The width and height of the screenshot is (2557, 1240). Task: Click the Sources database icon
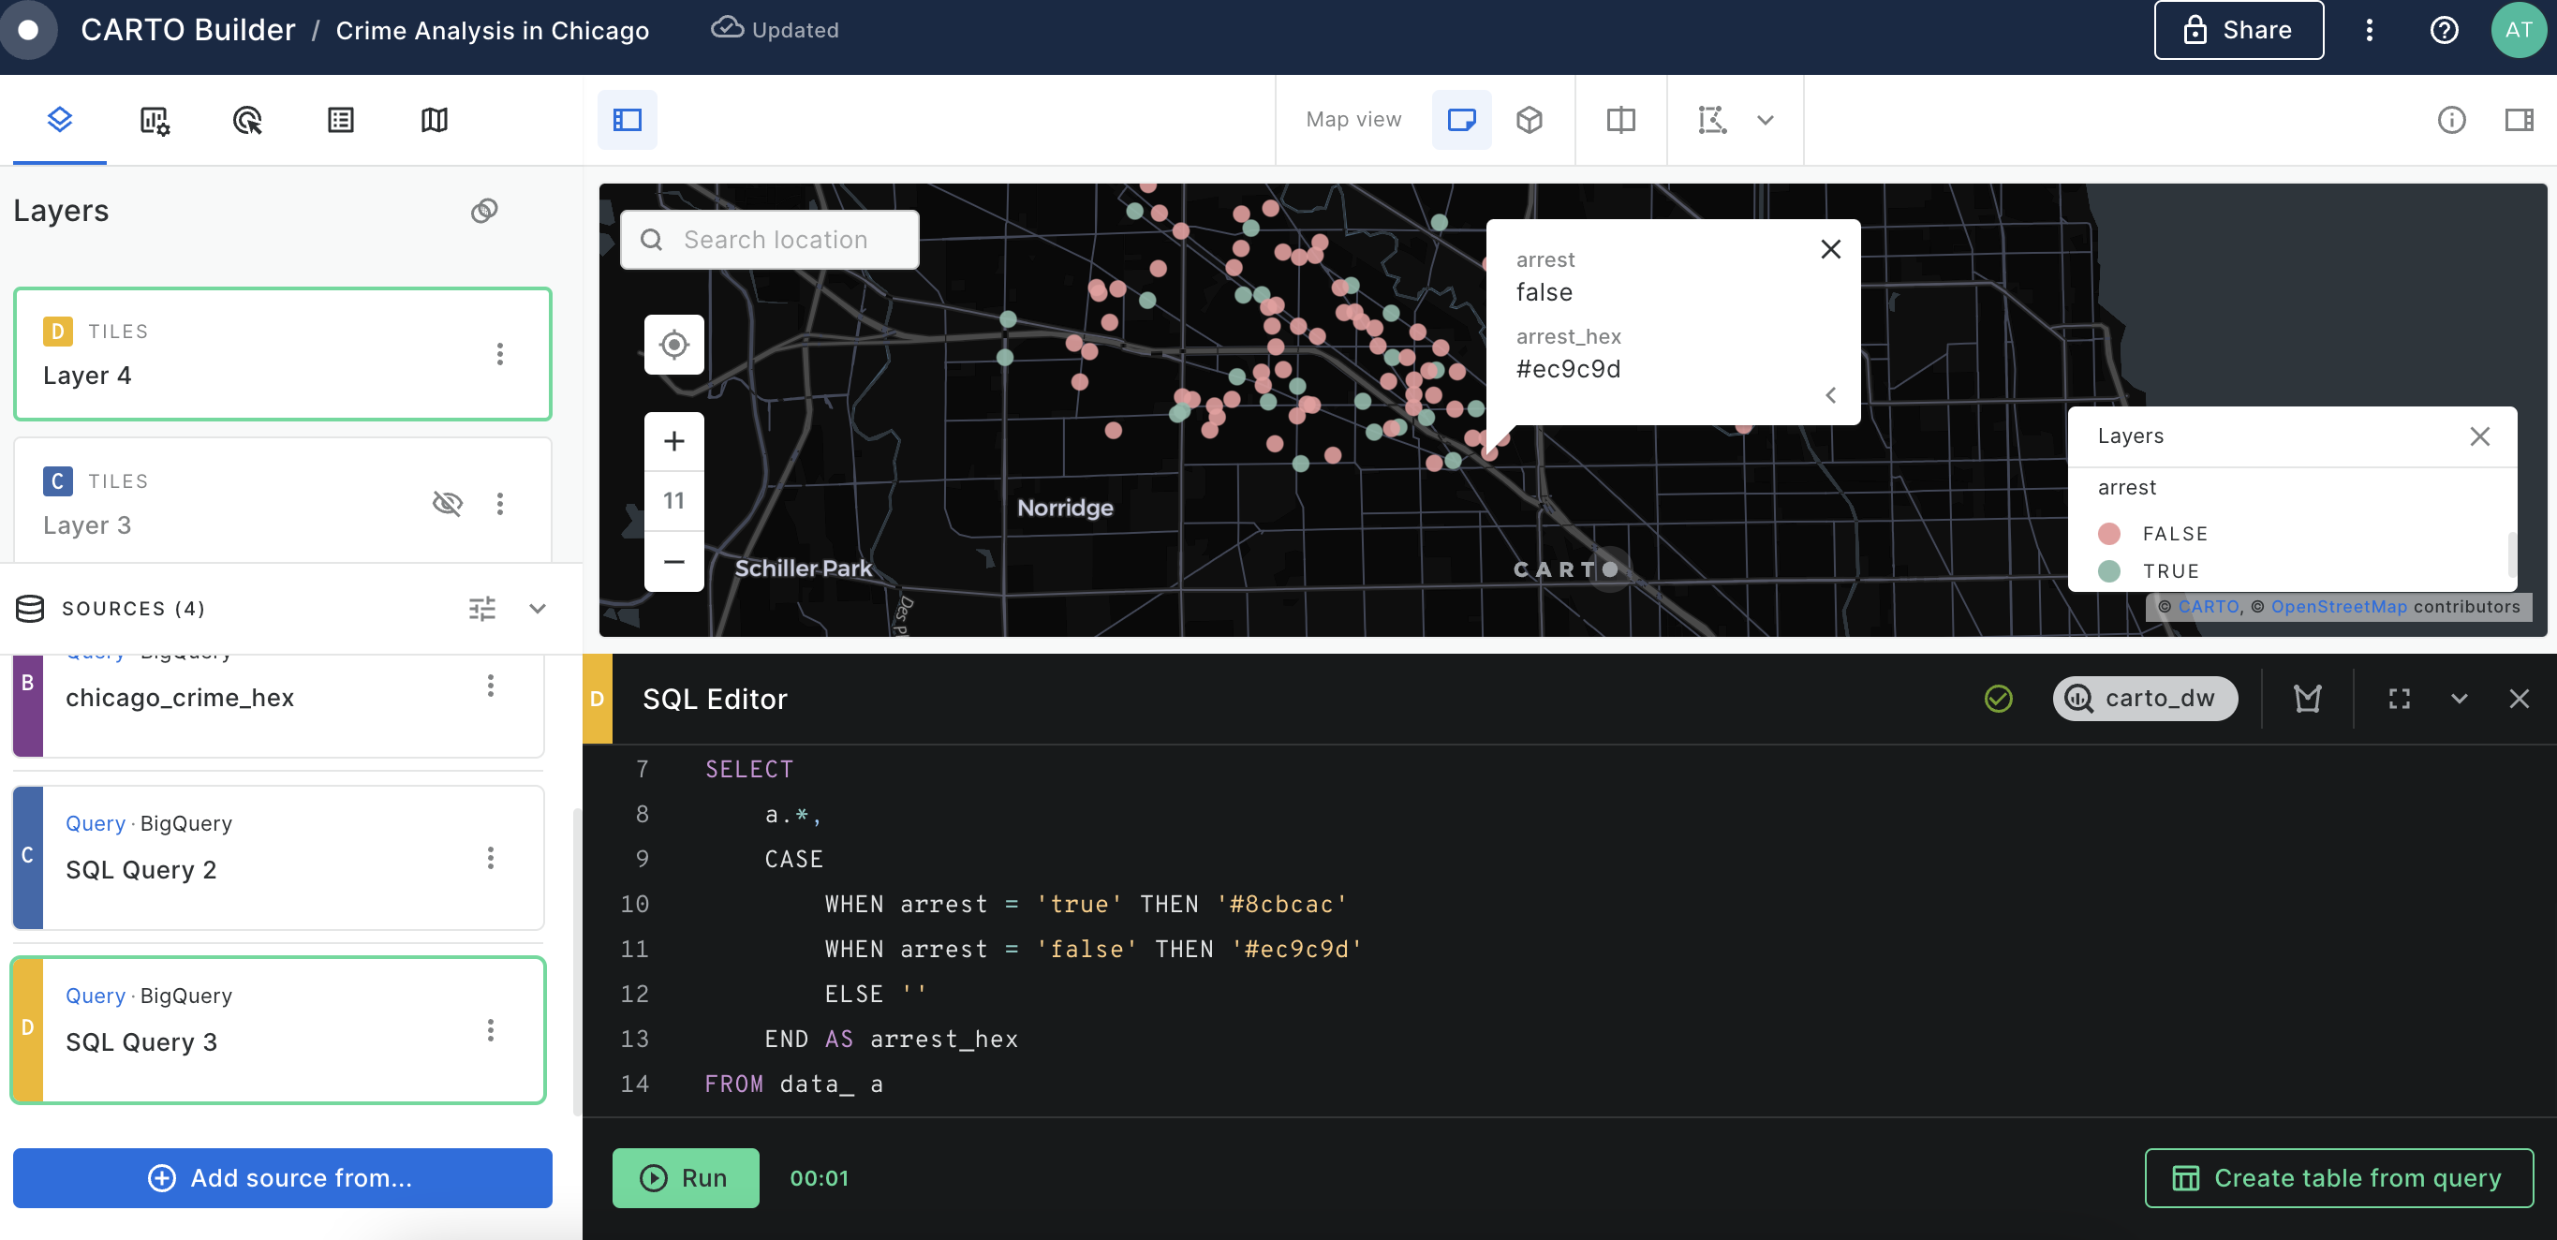click(x=30, y=609)
